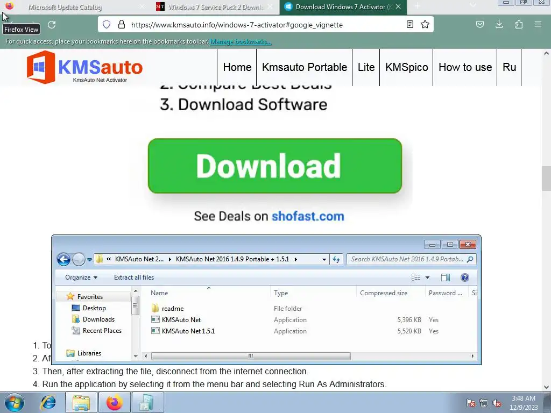Expand the path arrow after KMSAuto Net 2...
Screen dimensions: 551x413
tap(169, 260)
